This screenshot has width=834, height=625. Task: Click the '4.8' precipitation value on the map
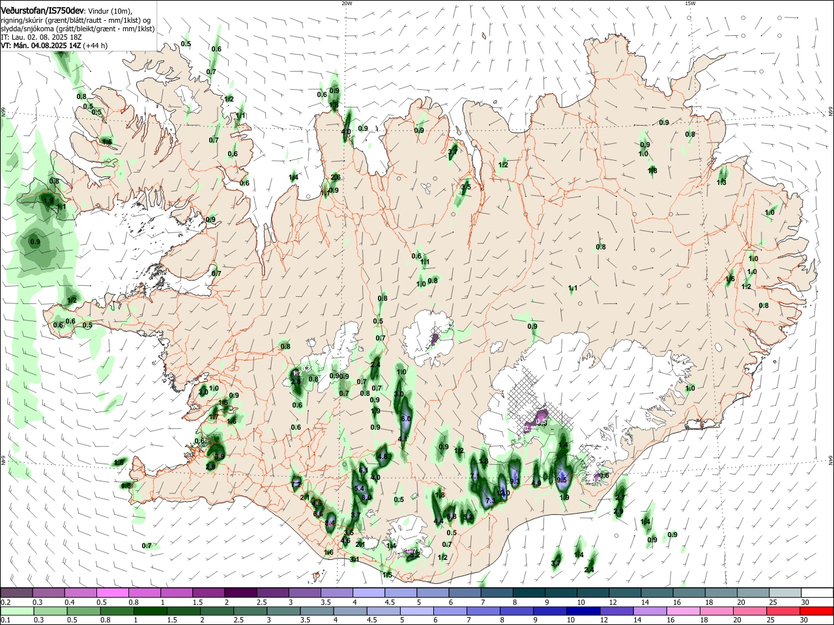[383, 457]
